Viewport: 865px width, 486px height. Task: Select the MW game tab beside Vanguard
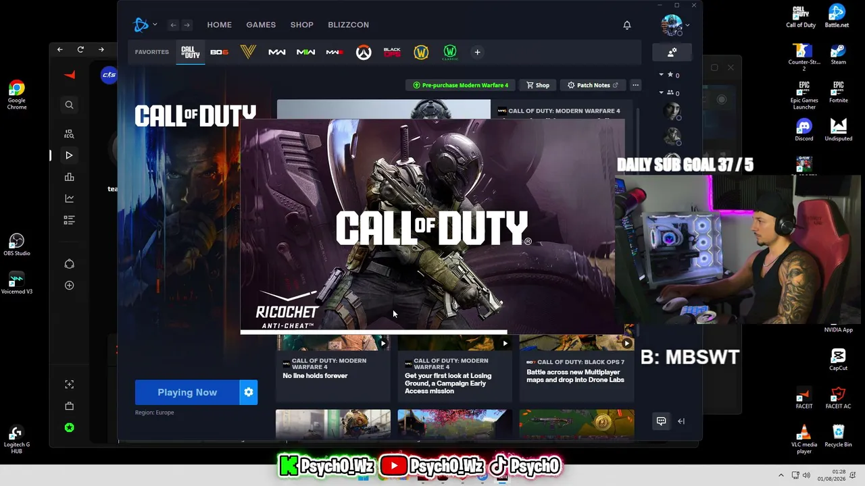276,52
